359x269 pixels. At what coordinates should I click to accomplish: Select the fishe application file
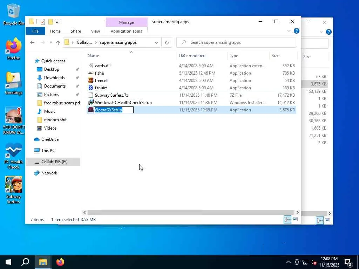click(99, 73)
